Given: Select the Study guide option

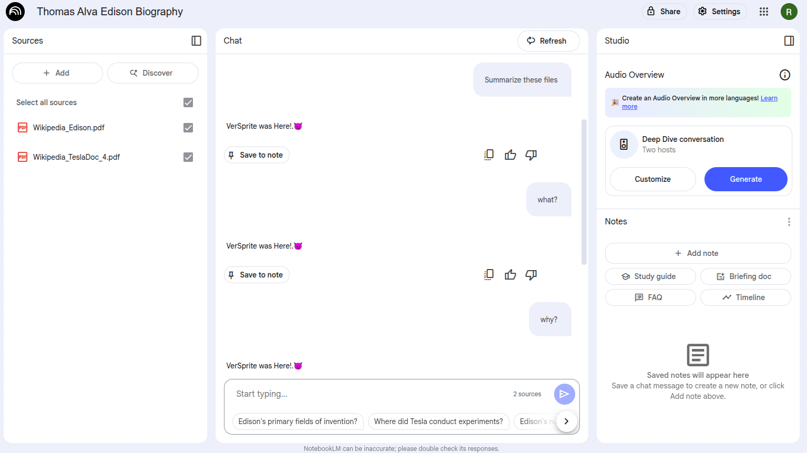Looking at the screenshot, I should point(650,276).
